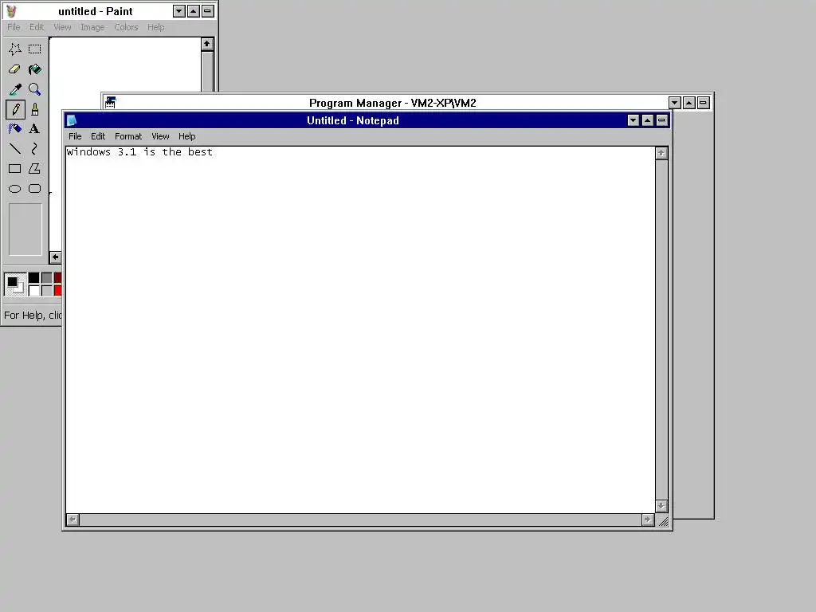This screenshot has width=816, height=612.
Task: Choose the straight Line tool in Paint
Action: tap(14, 149)
